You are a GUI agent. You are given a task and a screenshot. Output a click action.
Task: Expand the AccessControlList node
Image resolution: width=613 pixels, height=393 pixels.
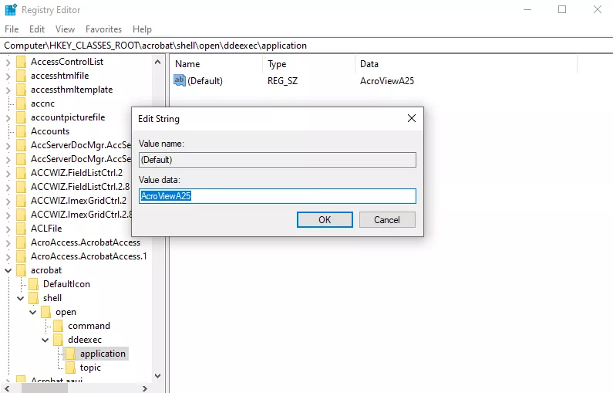(8, 63)
